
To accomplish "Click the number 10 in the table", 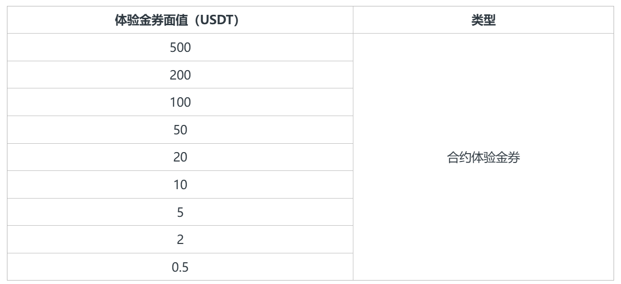I will coord(180,185).
